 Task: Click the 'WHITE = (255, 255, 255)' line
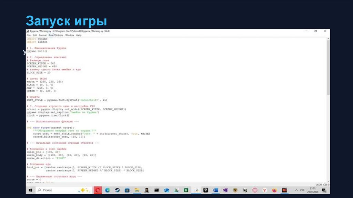pyautogui.click(x=45, y=82)
